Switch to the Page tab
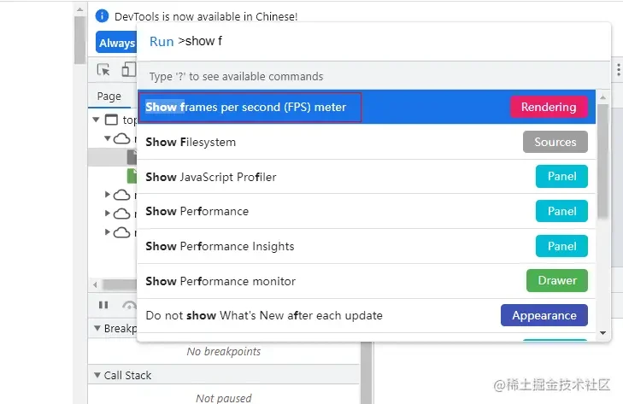The height and width of the screenshot is (404, 623). pos(109,97)
